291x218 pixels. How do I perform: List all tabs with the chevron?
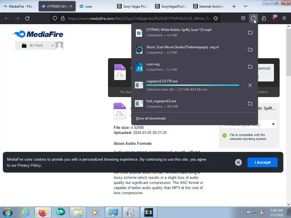246,6
